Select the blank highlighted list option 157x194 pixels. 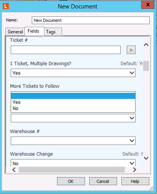[x=73, y=96]
